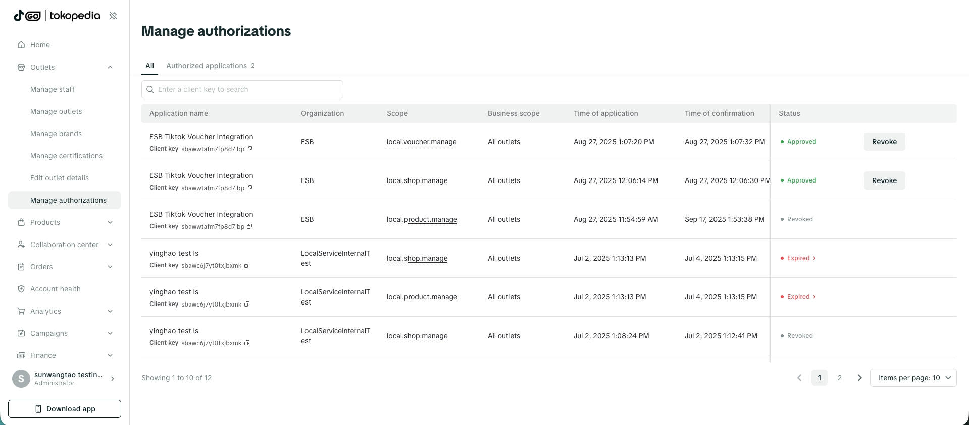Click the user avatar for sunwangtao
The image size is (969, 425).
(x=21, y=378)
